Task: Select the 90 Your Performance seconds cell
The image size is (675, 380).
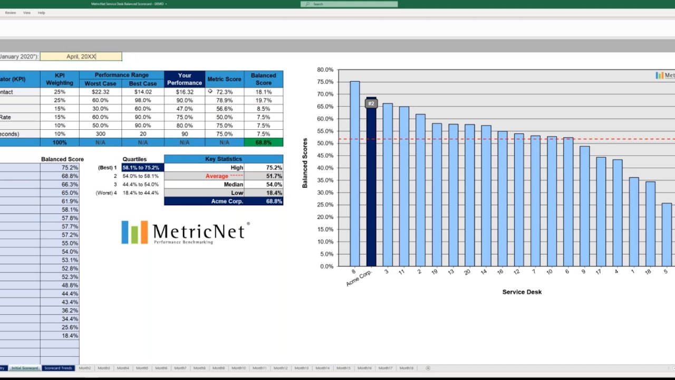Action: coord(185,134)
